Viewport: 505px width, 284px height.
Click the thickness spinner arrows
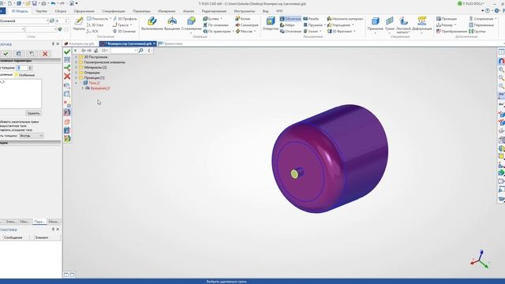(x=30, y=68)
